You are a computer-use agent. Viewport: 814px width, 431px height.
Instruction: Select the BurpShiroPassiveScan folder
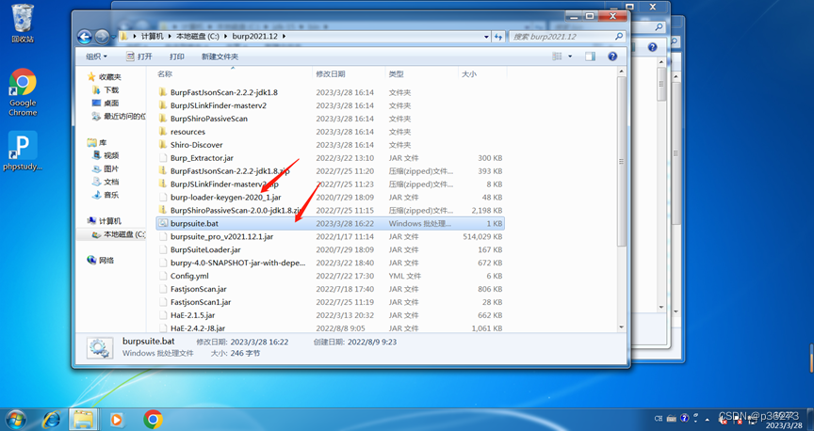209,119
